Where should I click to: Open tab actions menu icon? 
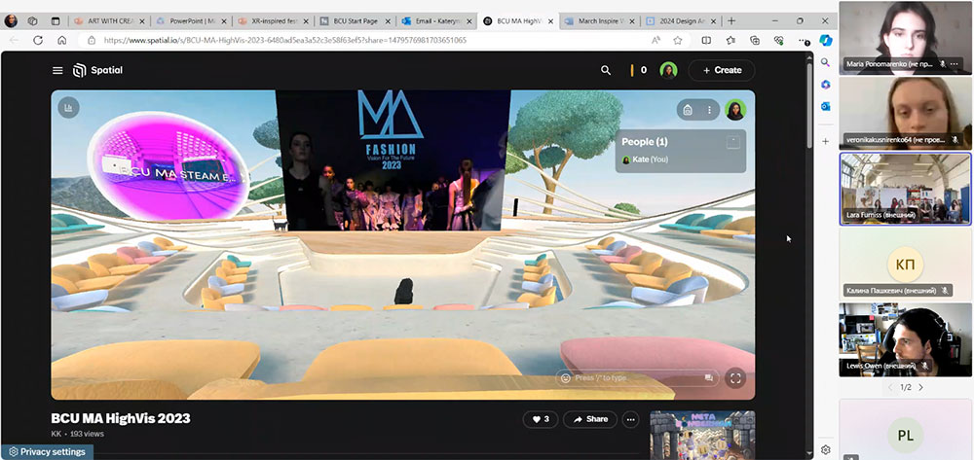[x=56, y=21]
